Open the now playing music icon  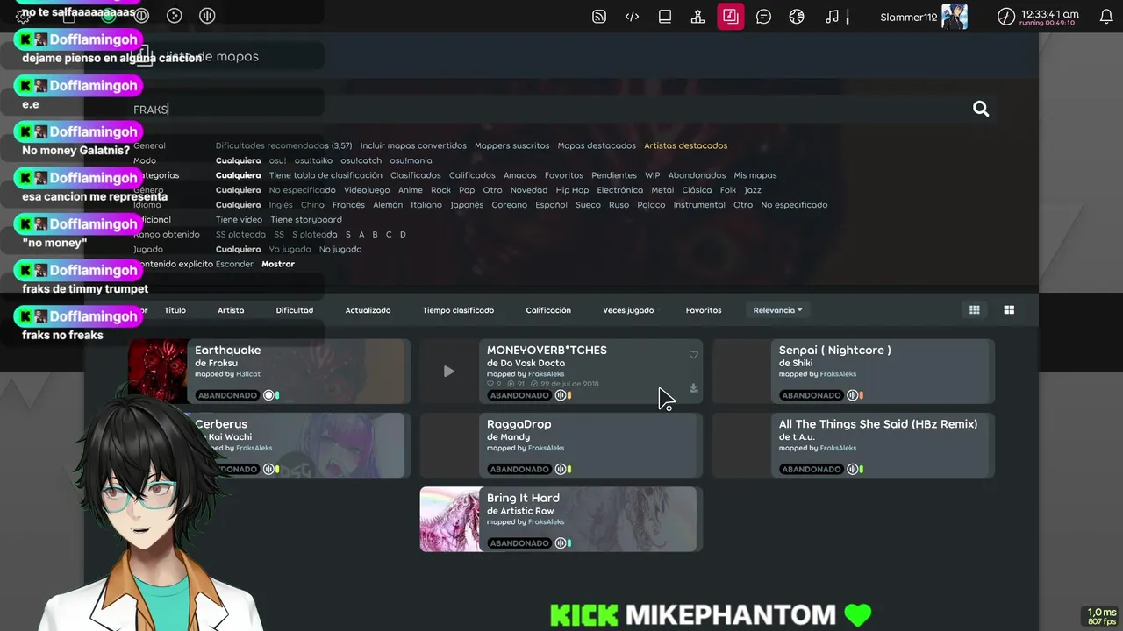[832, 16]
